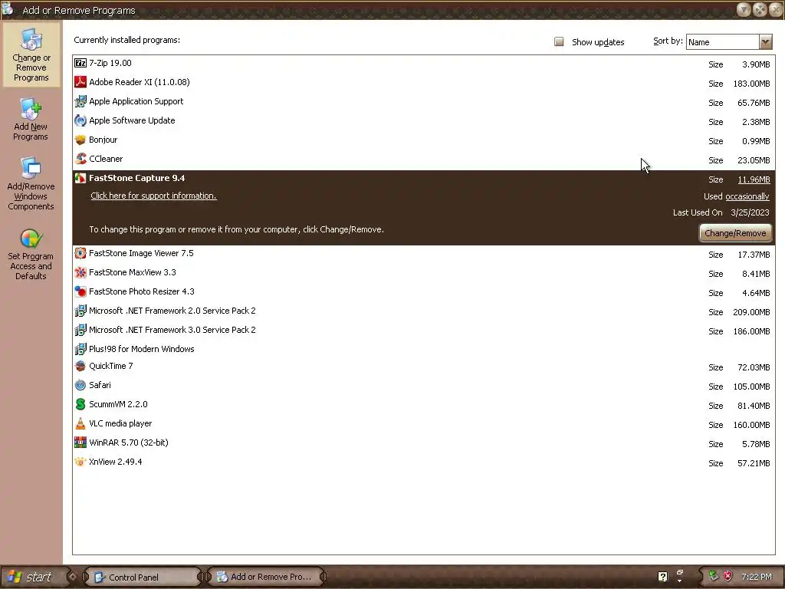The image size is (785, 589).
Task: Select the ScummVM 2.2.0 entry
Action: click(x=423, y=405)
